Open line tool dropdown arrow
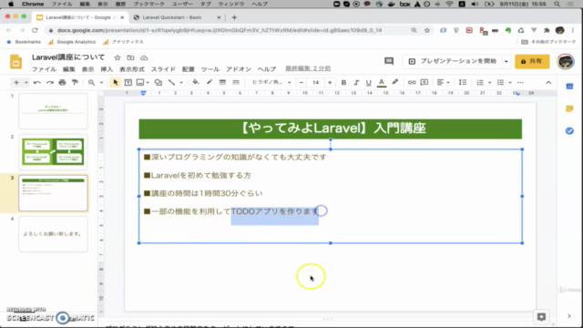 [x=181, y=83]
